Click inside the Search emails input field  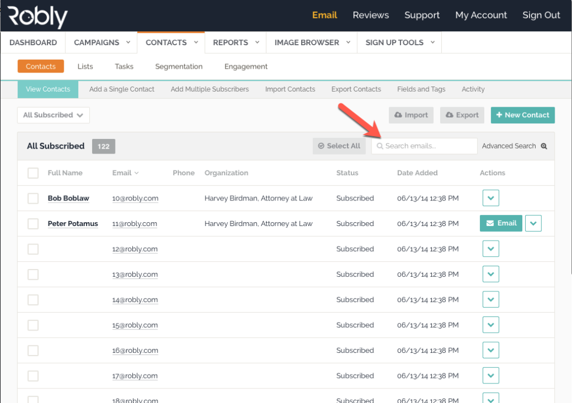pos(425,146)
